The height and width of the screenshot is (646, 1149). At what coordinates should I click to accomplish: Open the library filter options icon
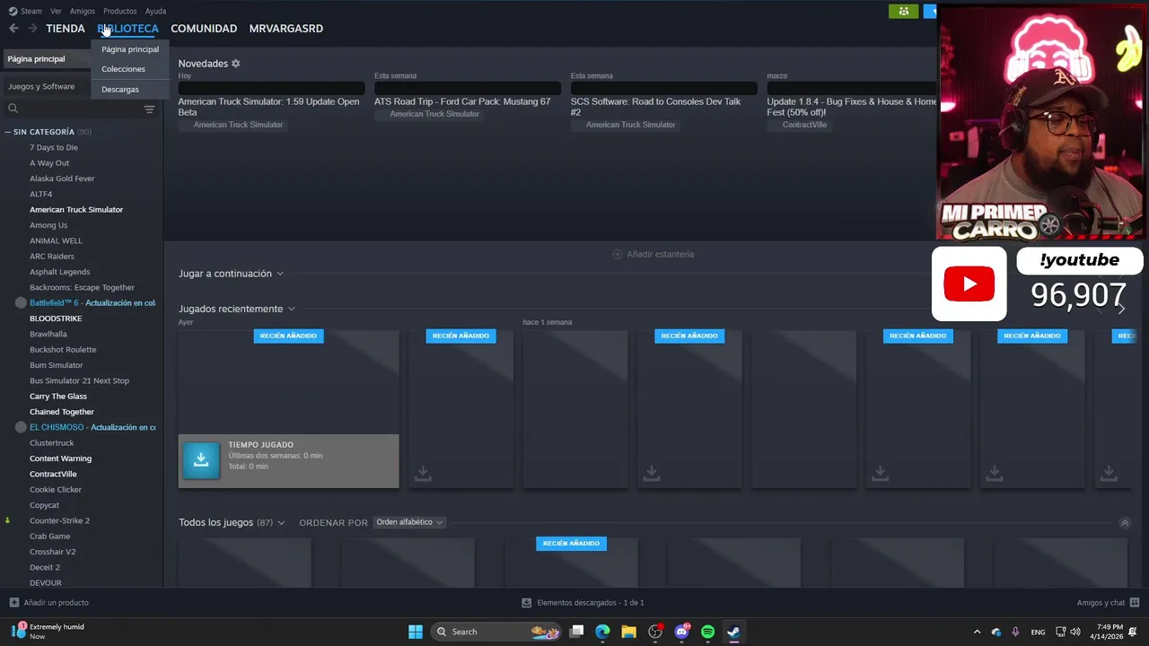tap(149, 109)
